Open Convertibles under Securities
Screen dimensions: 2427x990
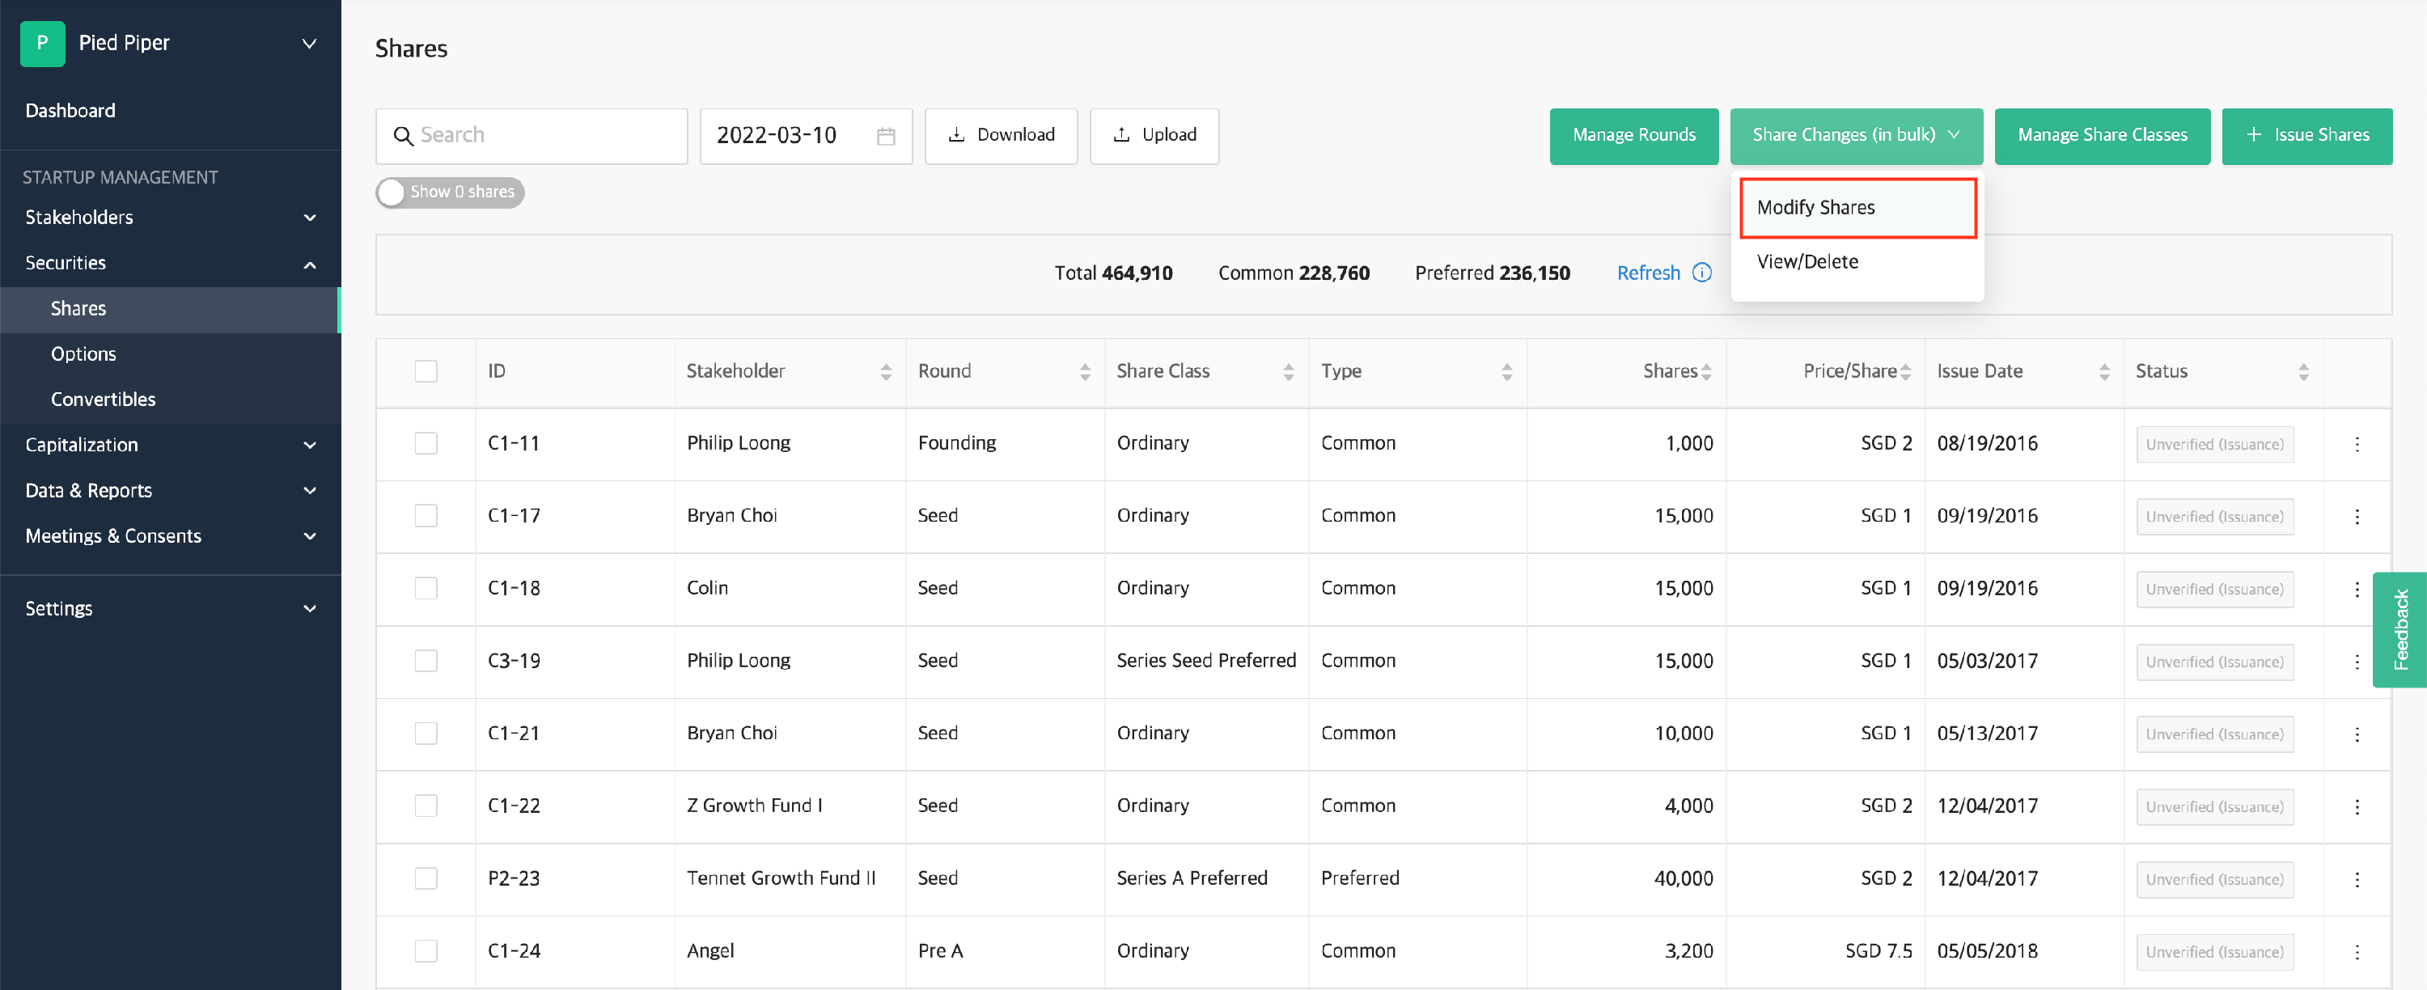coord(171,400)
